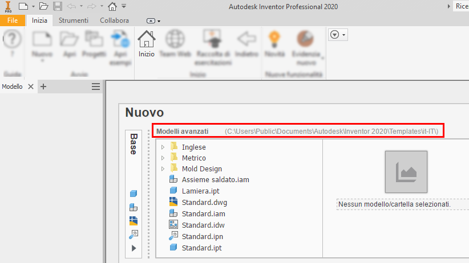Click the Base vertical tab
469x263 pixels.
[x=134, y=144]
